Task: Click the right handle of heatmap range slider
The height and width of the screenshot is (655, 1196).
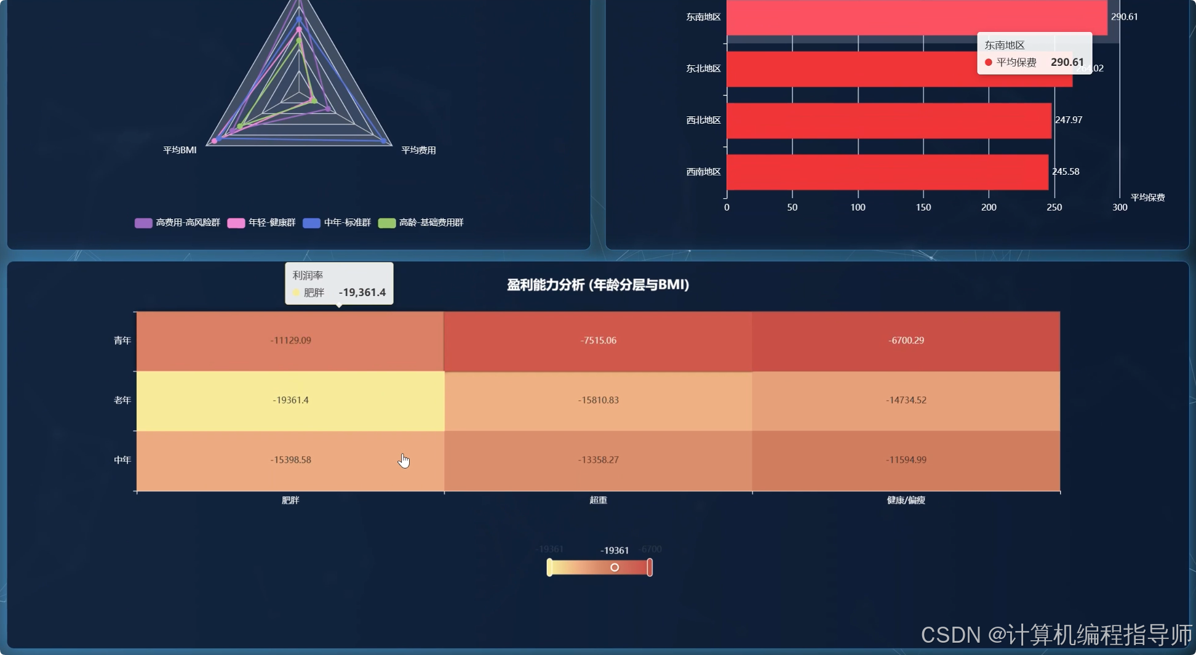Action: pos(650,568)
